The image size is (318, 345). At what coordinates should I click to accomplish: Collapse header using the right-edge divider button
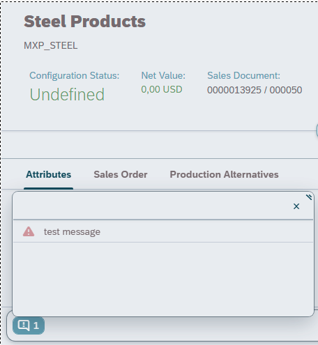point(317,130)
